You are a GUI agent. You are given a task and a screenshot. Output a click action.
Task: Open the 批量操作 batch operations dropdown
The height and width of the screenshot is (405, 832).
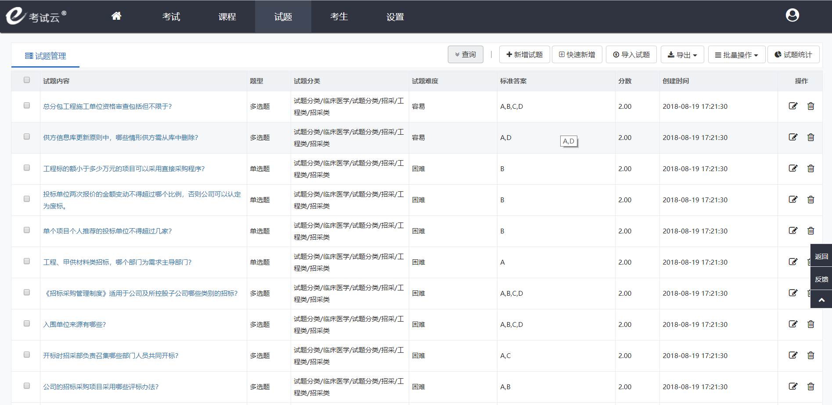tap(737, 54)
